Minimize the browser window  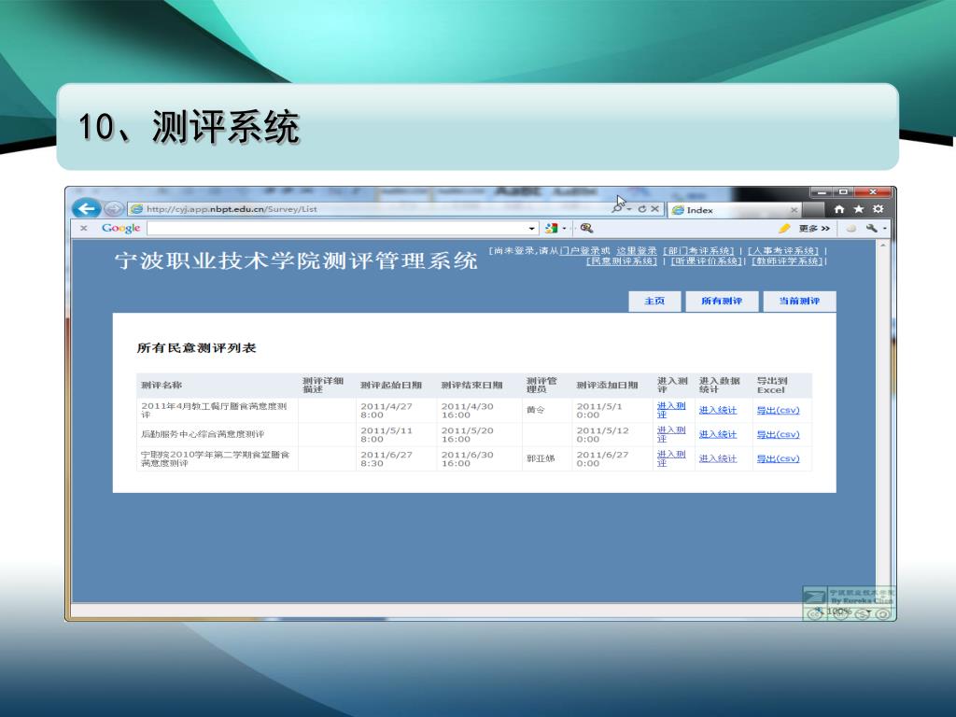822,192
